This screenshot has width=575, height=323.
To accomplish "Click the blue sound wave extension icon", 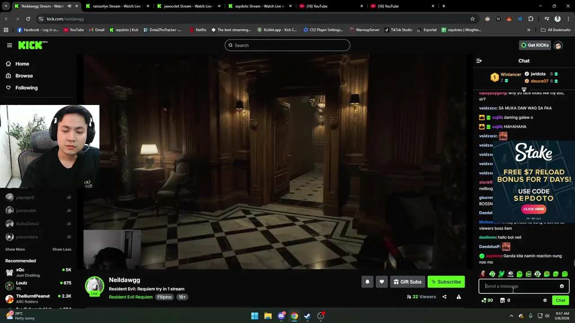I will (x=520, y=19).
